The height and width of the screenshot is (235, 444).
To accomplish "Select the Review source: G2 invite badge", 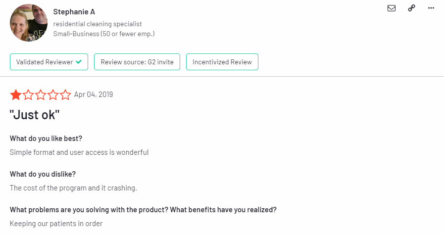I will click(137, 62).
